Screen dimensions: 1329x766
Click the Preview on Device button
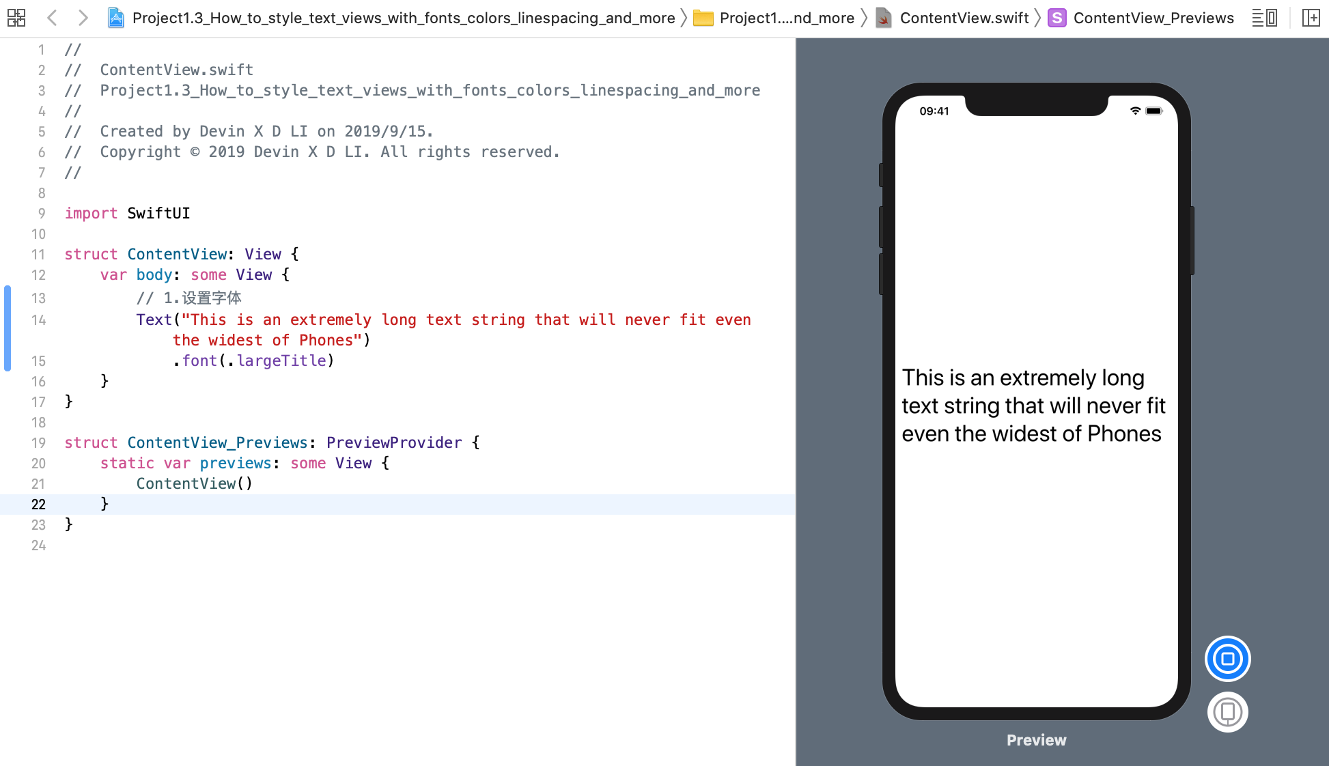pos(1227,712)
